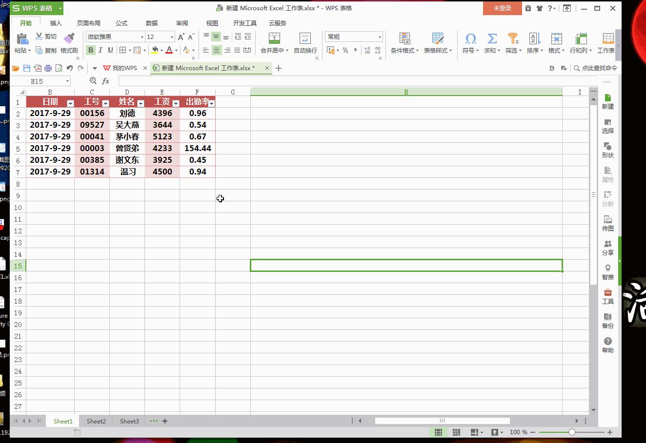Switch to the 插入 ribbon tab
The height and width of the screenshot is (443, 646).
tap(56, 23)
